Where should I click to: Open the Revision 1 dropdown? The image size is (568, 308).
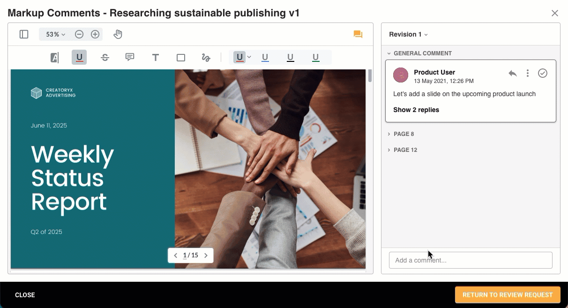(409, 34)
